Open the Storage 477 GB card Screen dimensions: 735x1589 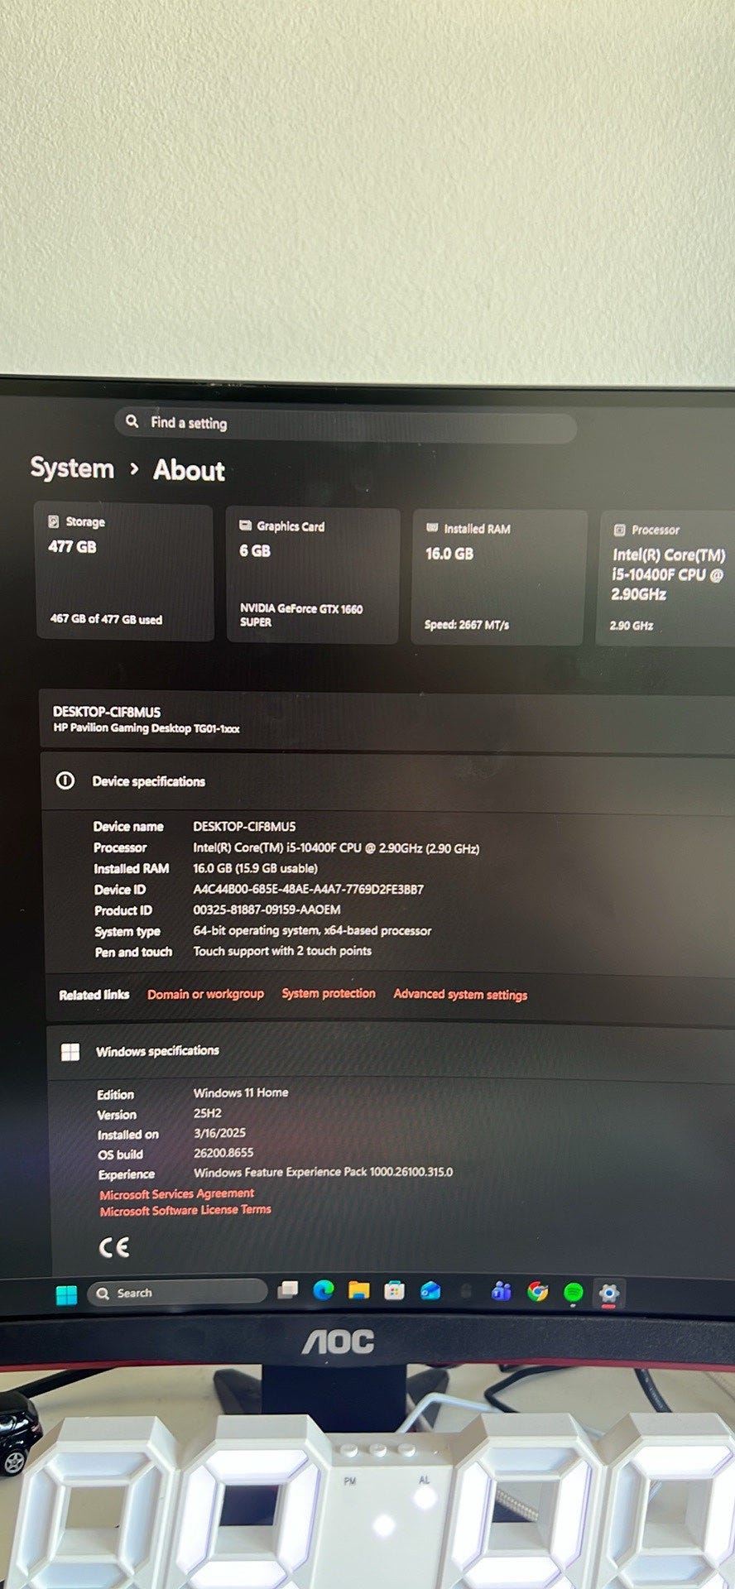(124, 573)
